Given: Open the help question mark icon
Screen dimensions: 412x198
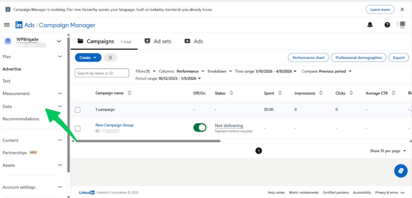Looking at the screenshot, I should coord(387,25).
